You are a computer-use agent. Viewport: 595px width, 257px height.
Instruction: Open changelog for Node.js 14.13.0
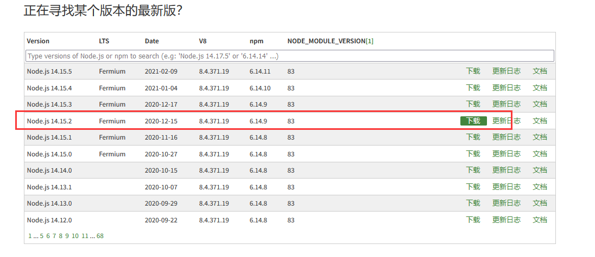click(507, 203)
